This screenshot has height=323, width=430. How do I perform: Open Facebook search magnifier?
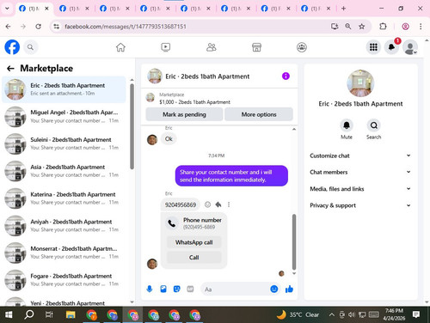tap(30, 47)
